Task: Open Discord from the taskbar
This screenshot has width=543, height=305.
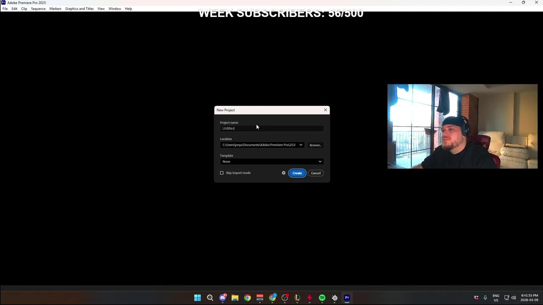Action: pyautogui.click(x=222, y=298)
